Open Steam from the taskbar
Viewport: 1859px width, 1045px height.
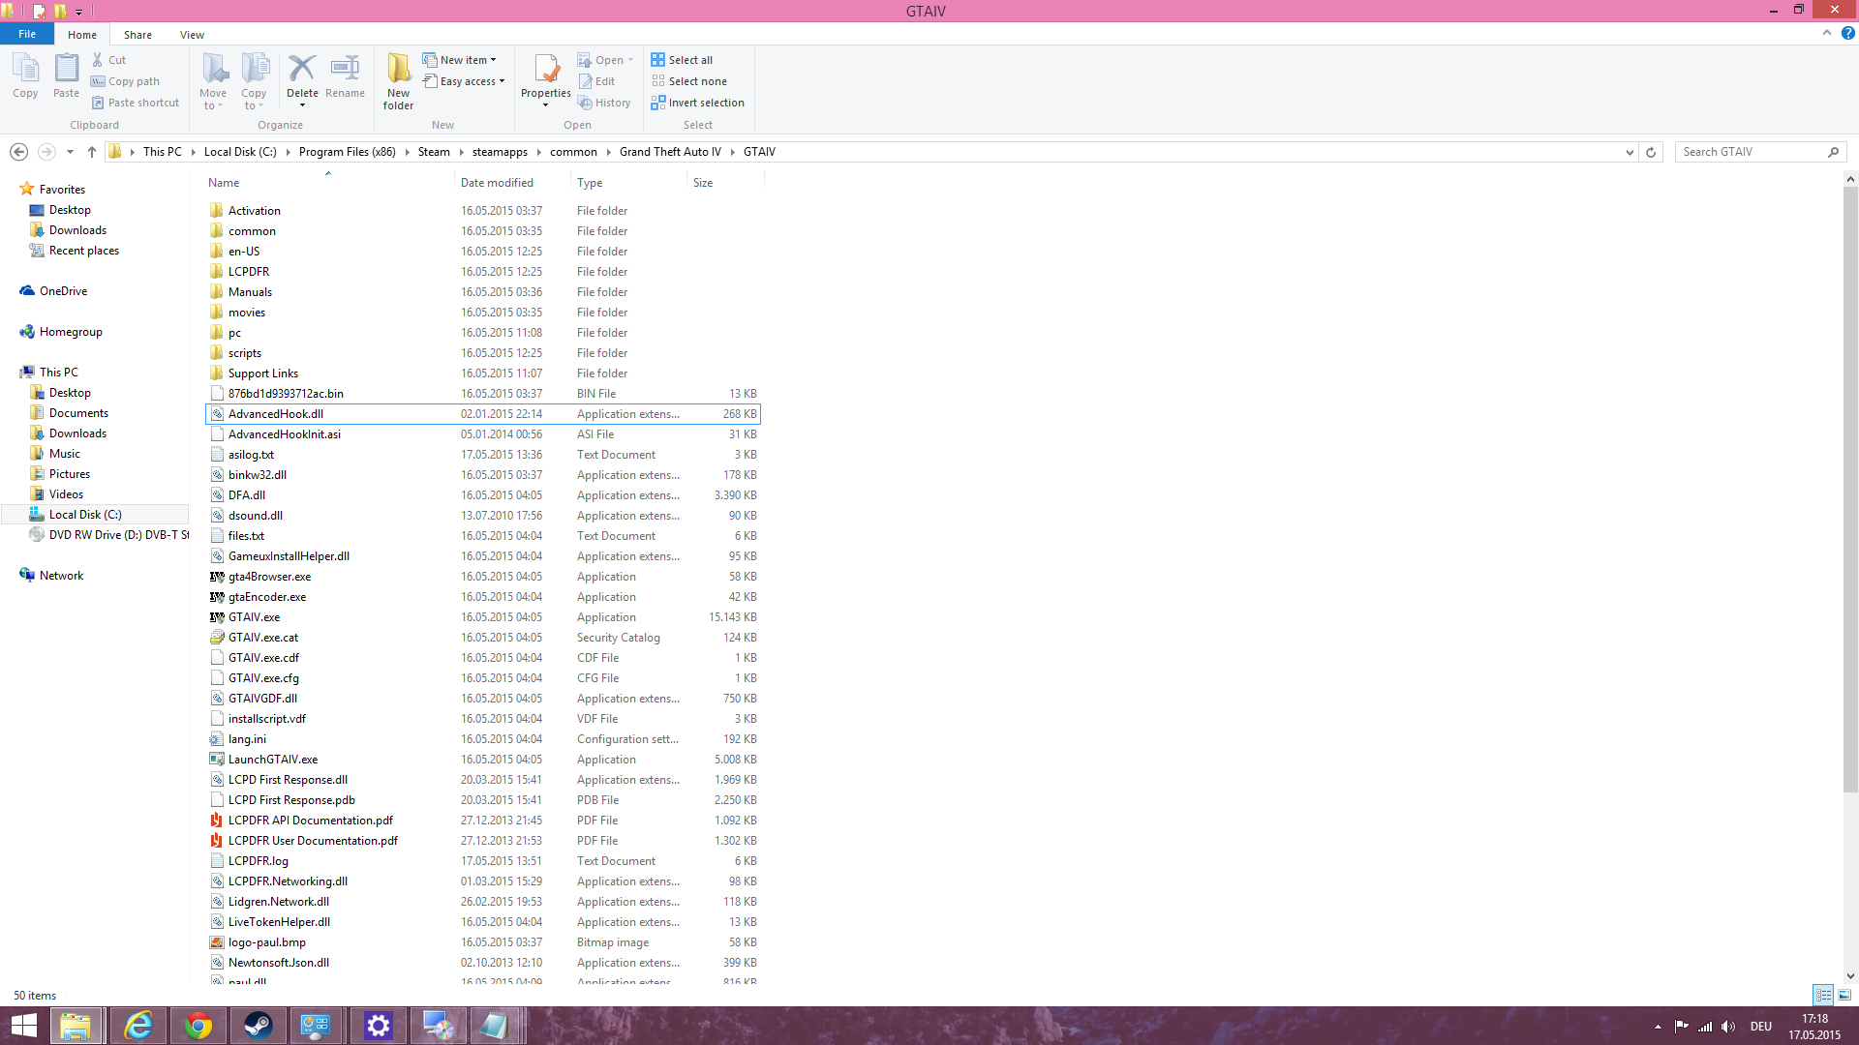pos(258,1026)
